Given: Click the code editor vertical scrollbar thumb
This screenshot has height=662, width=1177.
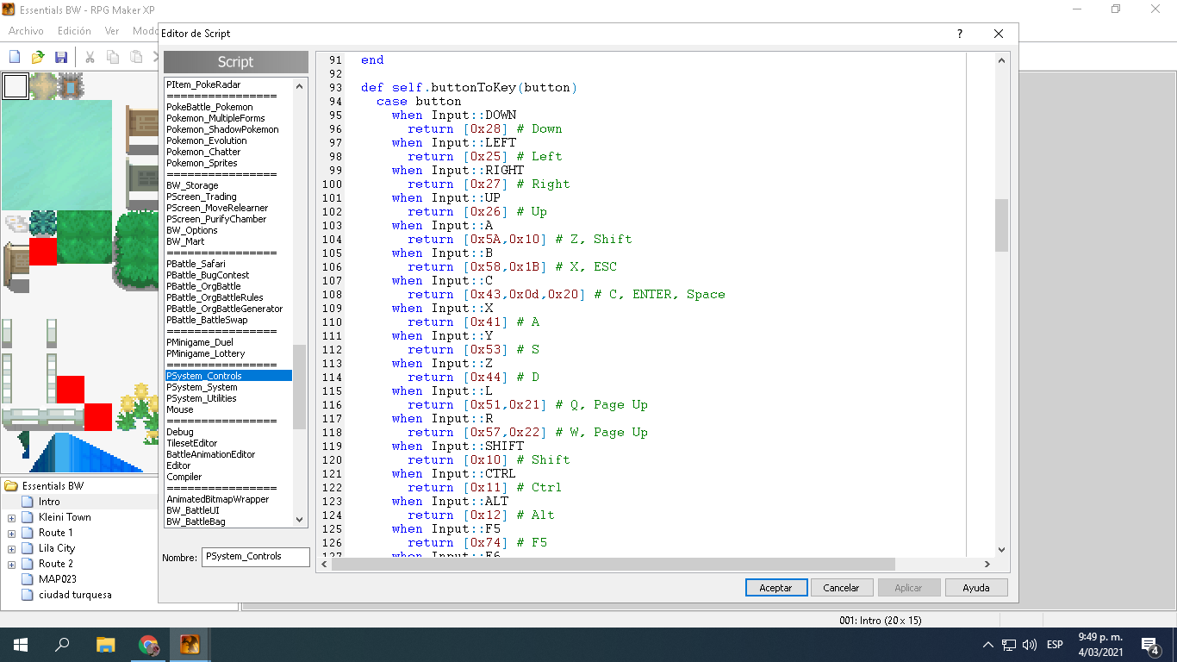Looking at the screenshot, I should 1001,225.
